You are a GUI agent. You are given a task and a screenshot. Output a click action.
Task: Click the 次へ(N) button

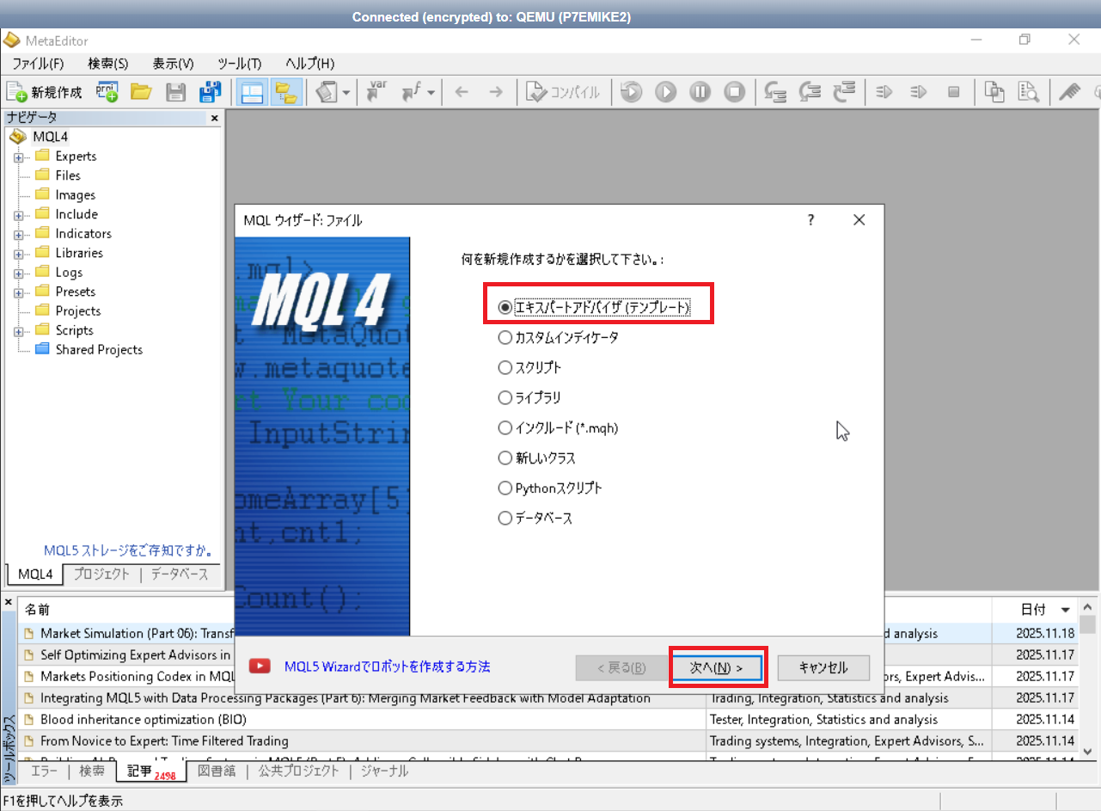click(x=718, y=667)
